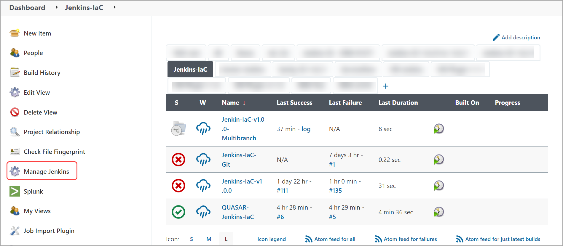The width and height of the screenshot is (563, 246).
Task: Open build #5 last failure link
Action: (x=332, y=217)
